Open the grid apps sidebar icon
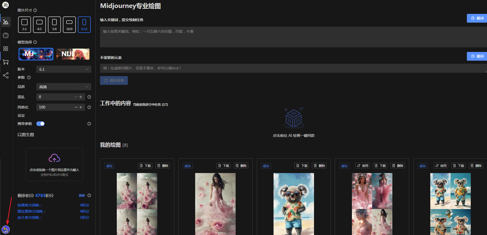487x235 pixels. (6, 49)
